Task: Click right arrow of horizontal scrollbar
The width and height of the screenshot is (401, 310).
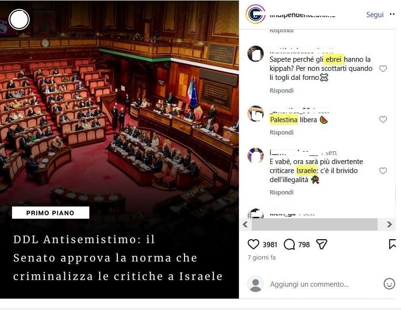Action: pos(389,224)
